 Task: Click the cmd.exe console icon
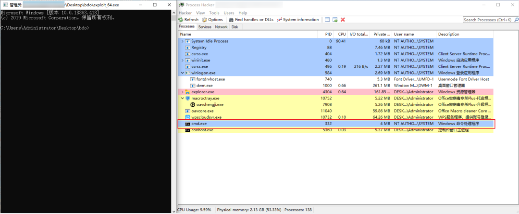pyautogui.click(x=188, y=124)
